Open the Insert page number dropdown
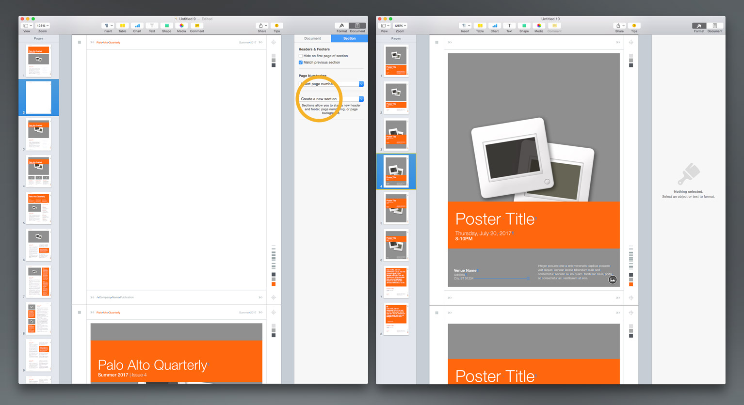The height and width of the screenshot is (405, 744). pos(361,84)
